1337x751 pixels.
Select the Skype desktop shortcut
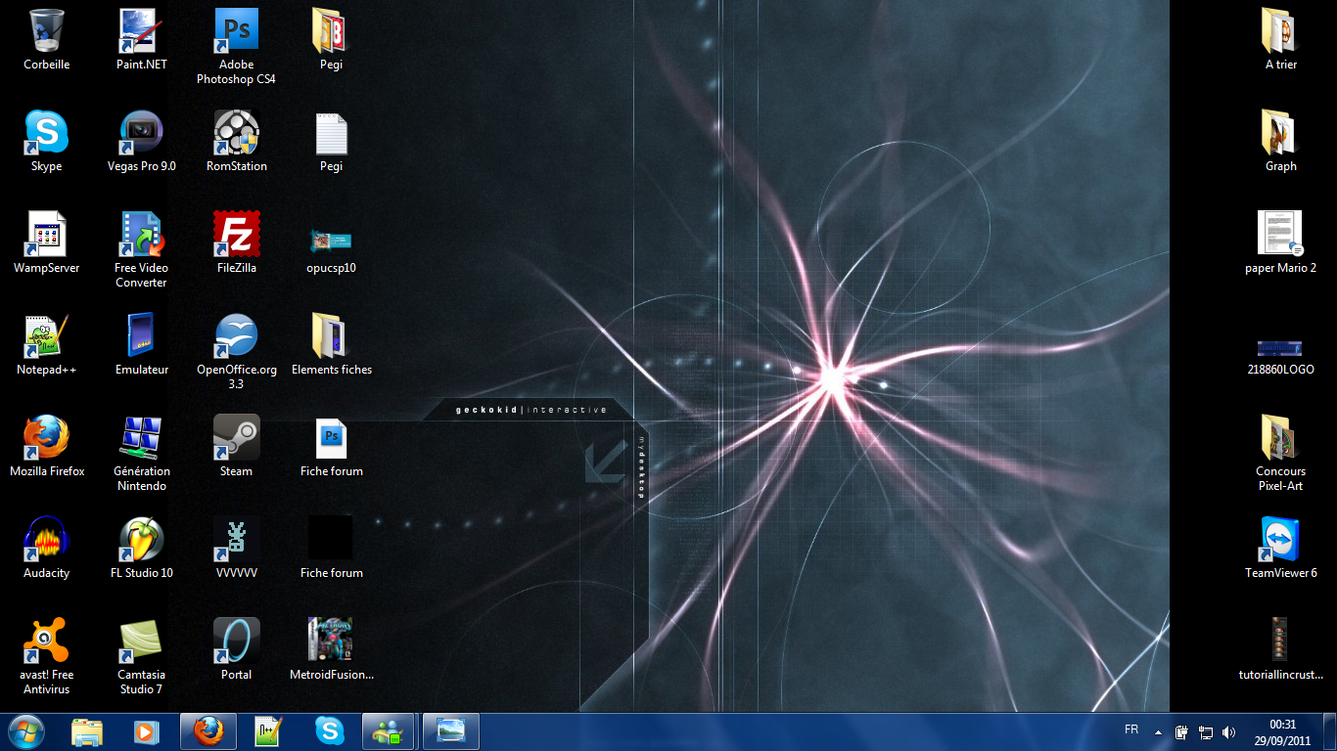46,133
